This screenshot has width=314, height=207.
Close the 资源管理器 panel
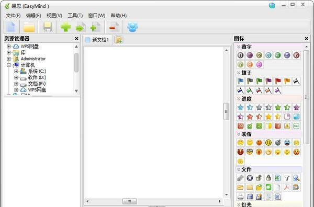click(x=76, y=39)
